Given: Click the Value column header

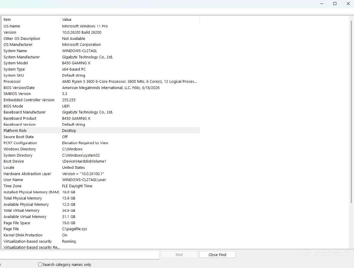Looking at the screenshot, I should click(x=130, y=20).
